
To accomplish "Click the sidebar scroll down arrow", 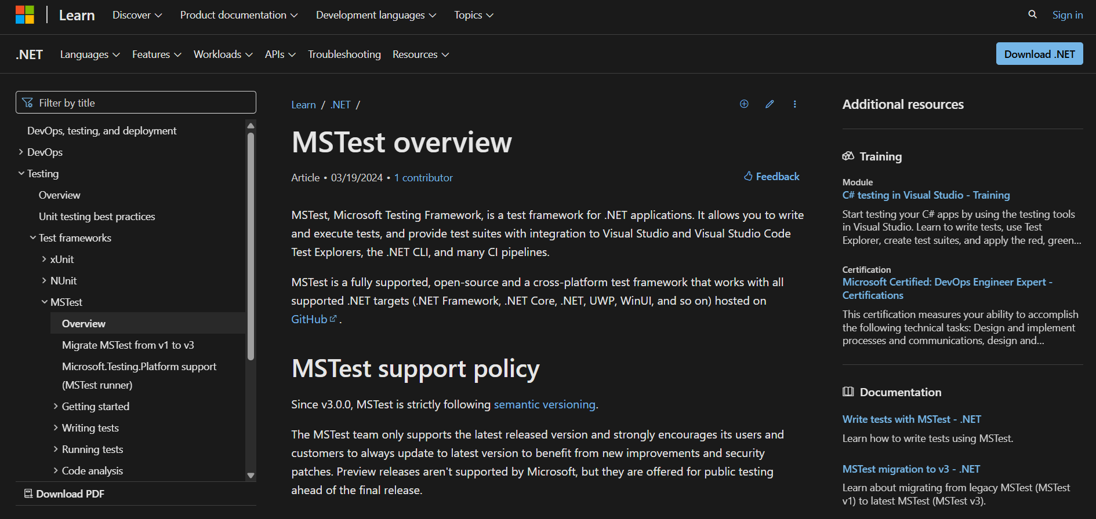I will pos(251,476).
